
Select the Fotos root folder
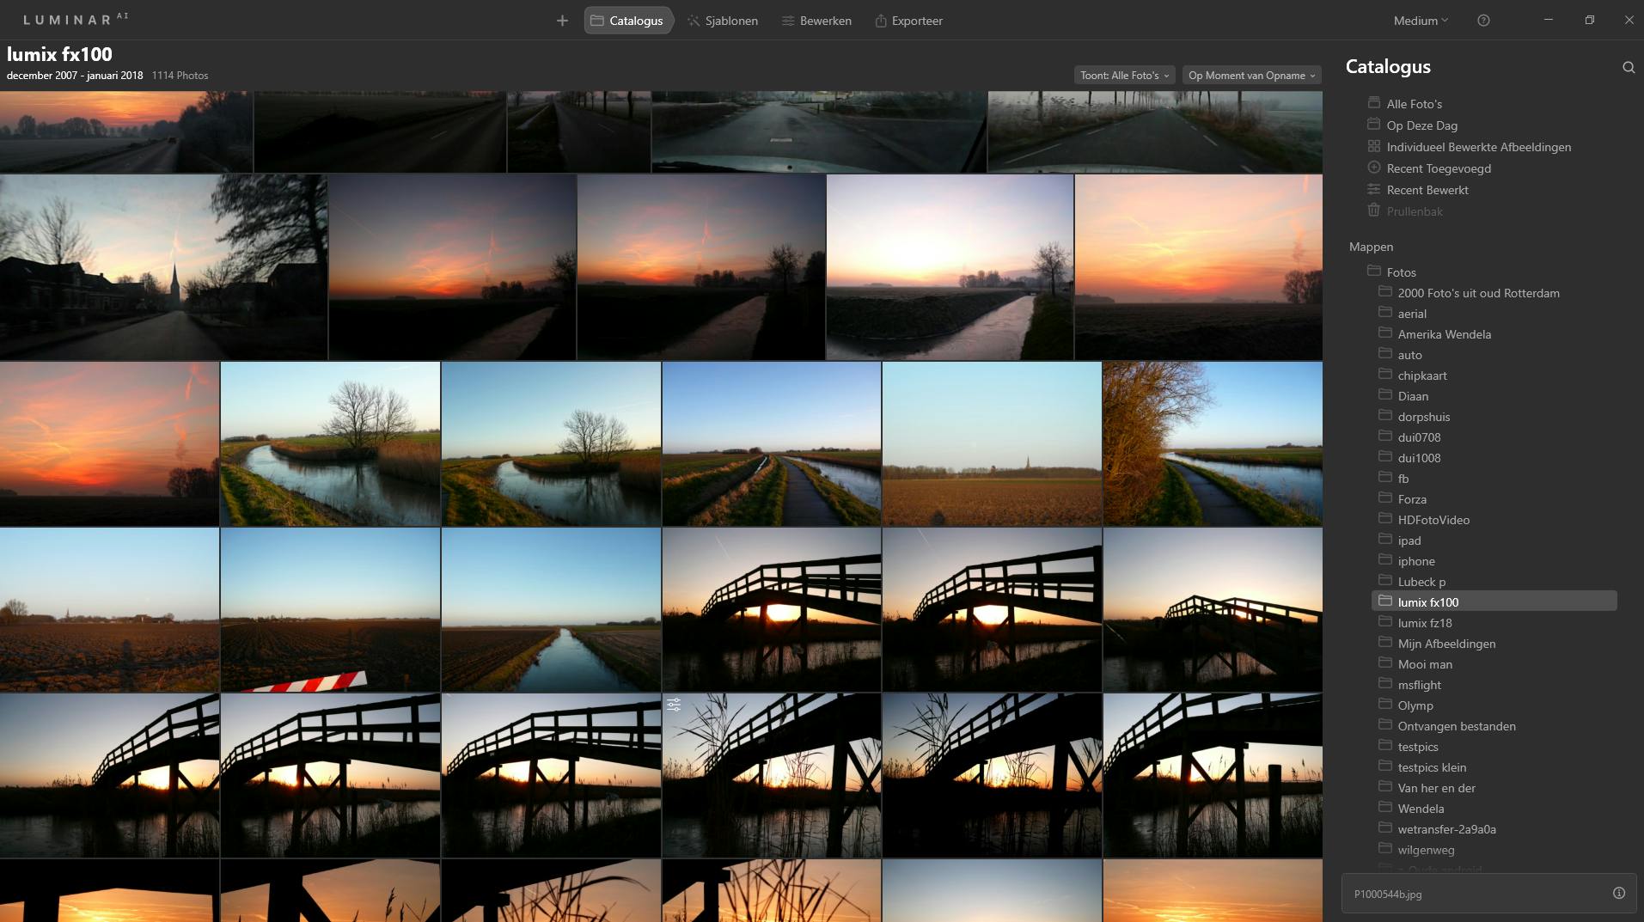point(1401,272)
